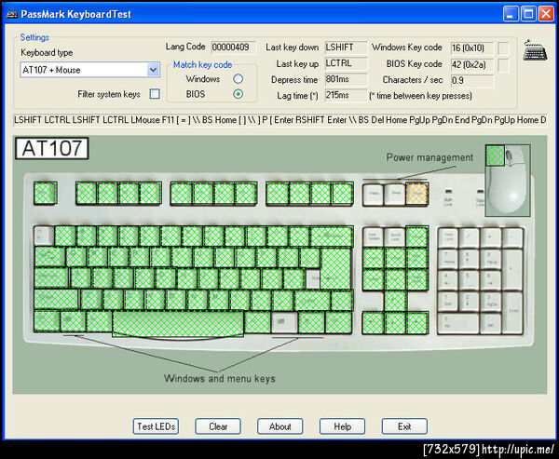Click the BIOS Key code value 42 (0x2a)
559x459 pixels.
pos(472,65)
